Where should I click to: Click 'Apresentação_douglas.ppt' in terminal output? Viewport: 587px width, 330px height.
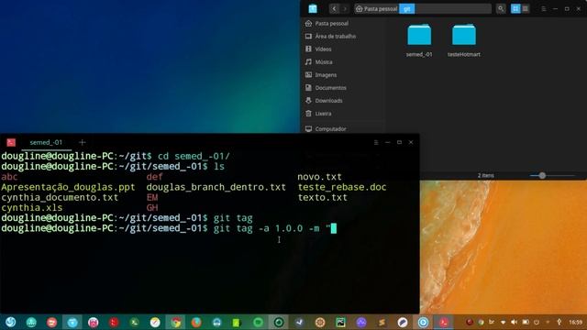pyautogui.click(x=68, y=187)
